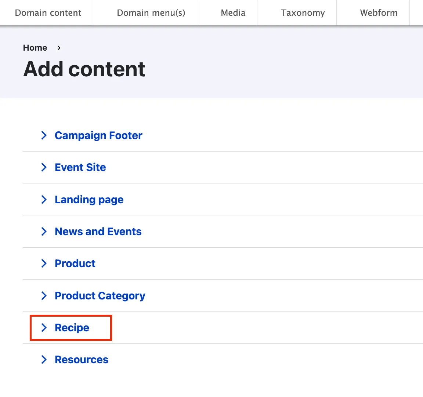This screenshot has height=397, width=423.
Task: Open the Media menu item
Action: [233, 13]
